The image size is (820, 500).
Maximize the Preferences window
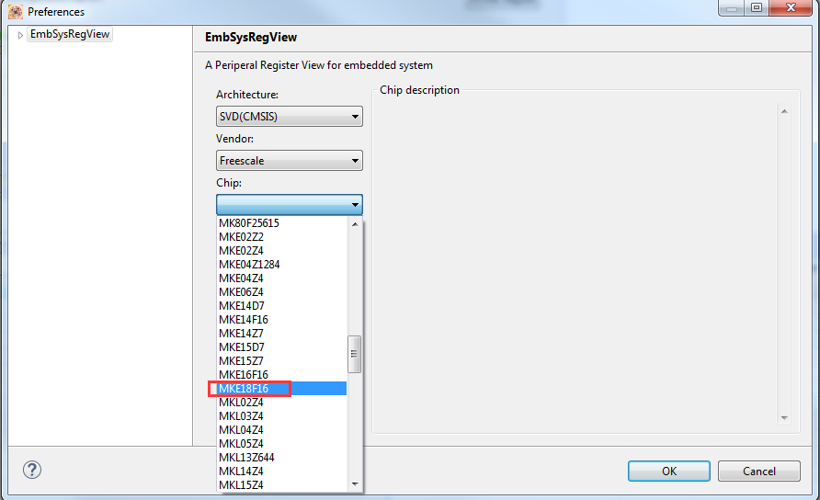tap(757, 8)
